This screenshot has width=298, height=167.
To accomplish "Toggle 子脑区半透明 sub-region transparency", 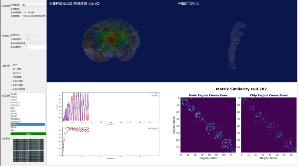I will (x=12, y=90).
